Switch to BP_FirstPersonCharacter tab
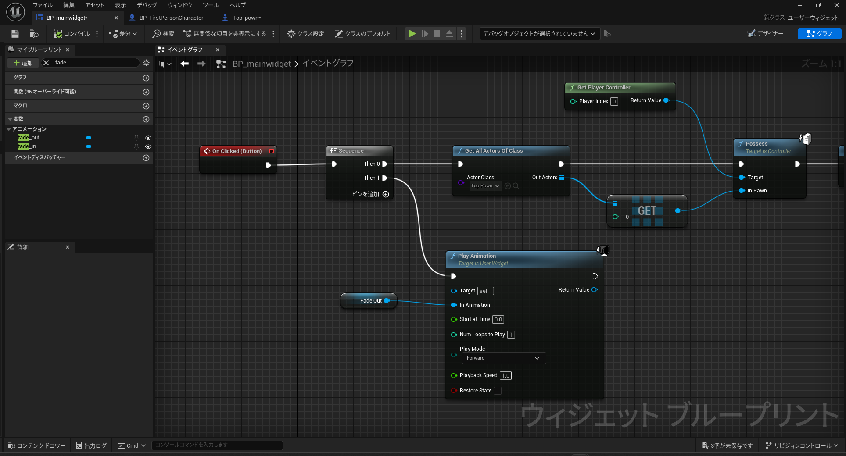This screenshot has width=846, height=456. tap(171, 18)
